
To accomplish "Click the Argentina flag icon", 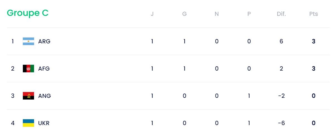I will tap(28, 41).
